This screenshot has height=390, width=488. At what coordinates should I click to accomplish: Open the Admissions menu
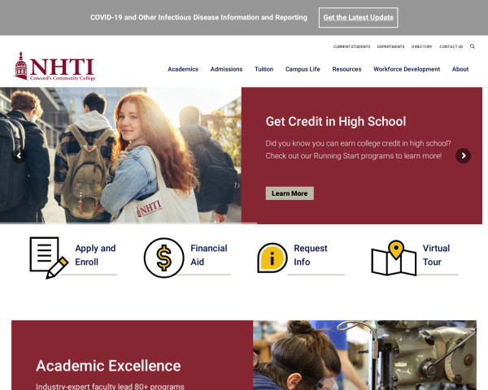tap(226, 69)
